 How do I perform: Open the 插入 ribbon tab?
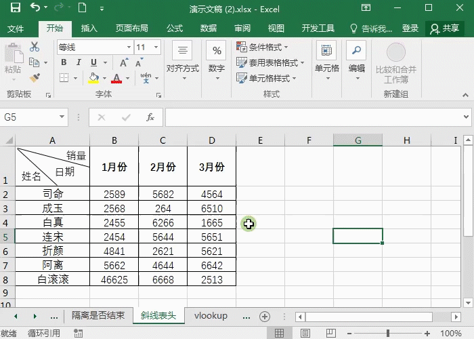[89, 28]
